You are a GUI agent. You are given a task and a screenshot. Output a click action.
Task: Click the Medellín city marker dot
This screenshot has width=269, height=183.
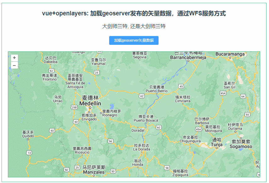[x=90, y=107]
